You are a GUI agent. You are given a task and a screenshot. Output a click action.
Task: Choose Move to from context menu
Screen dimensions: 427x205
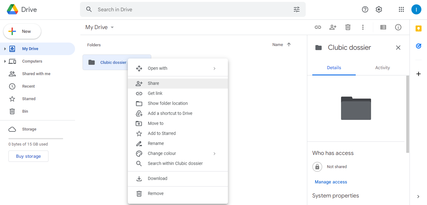click(x=178, y=123)
